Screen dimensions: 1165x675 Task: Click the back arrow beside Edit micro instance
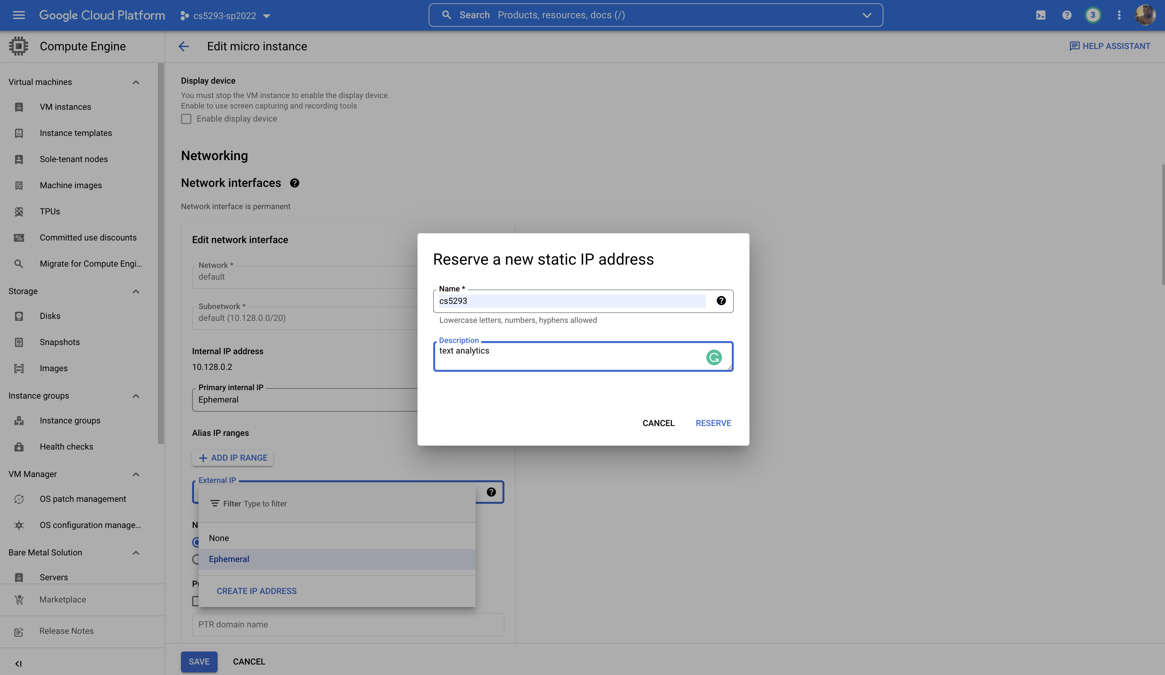click(184, 46)
